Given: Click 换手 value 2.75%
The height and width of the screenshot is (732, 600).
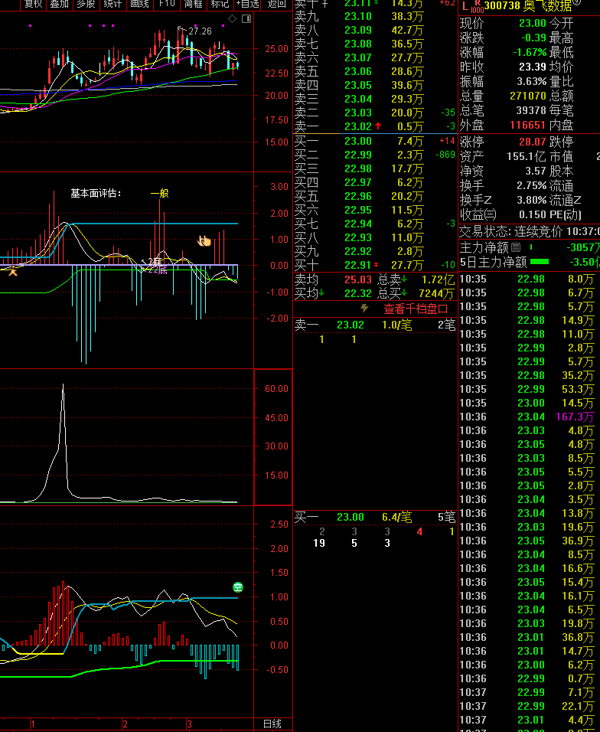Looking at the screenshot, I should (531, 185).
